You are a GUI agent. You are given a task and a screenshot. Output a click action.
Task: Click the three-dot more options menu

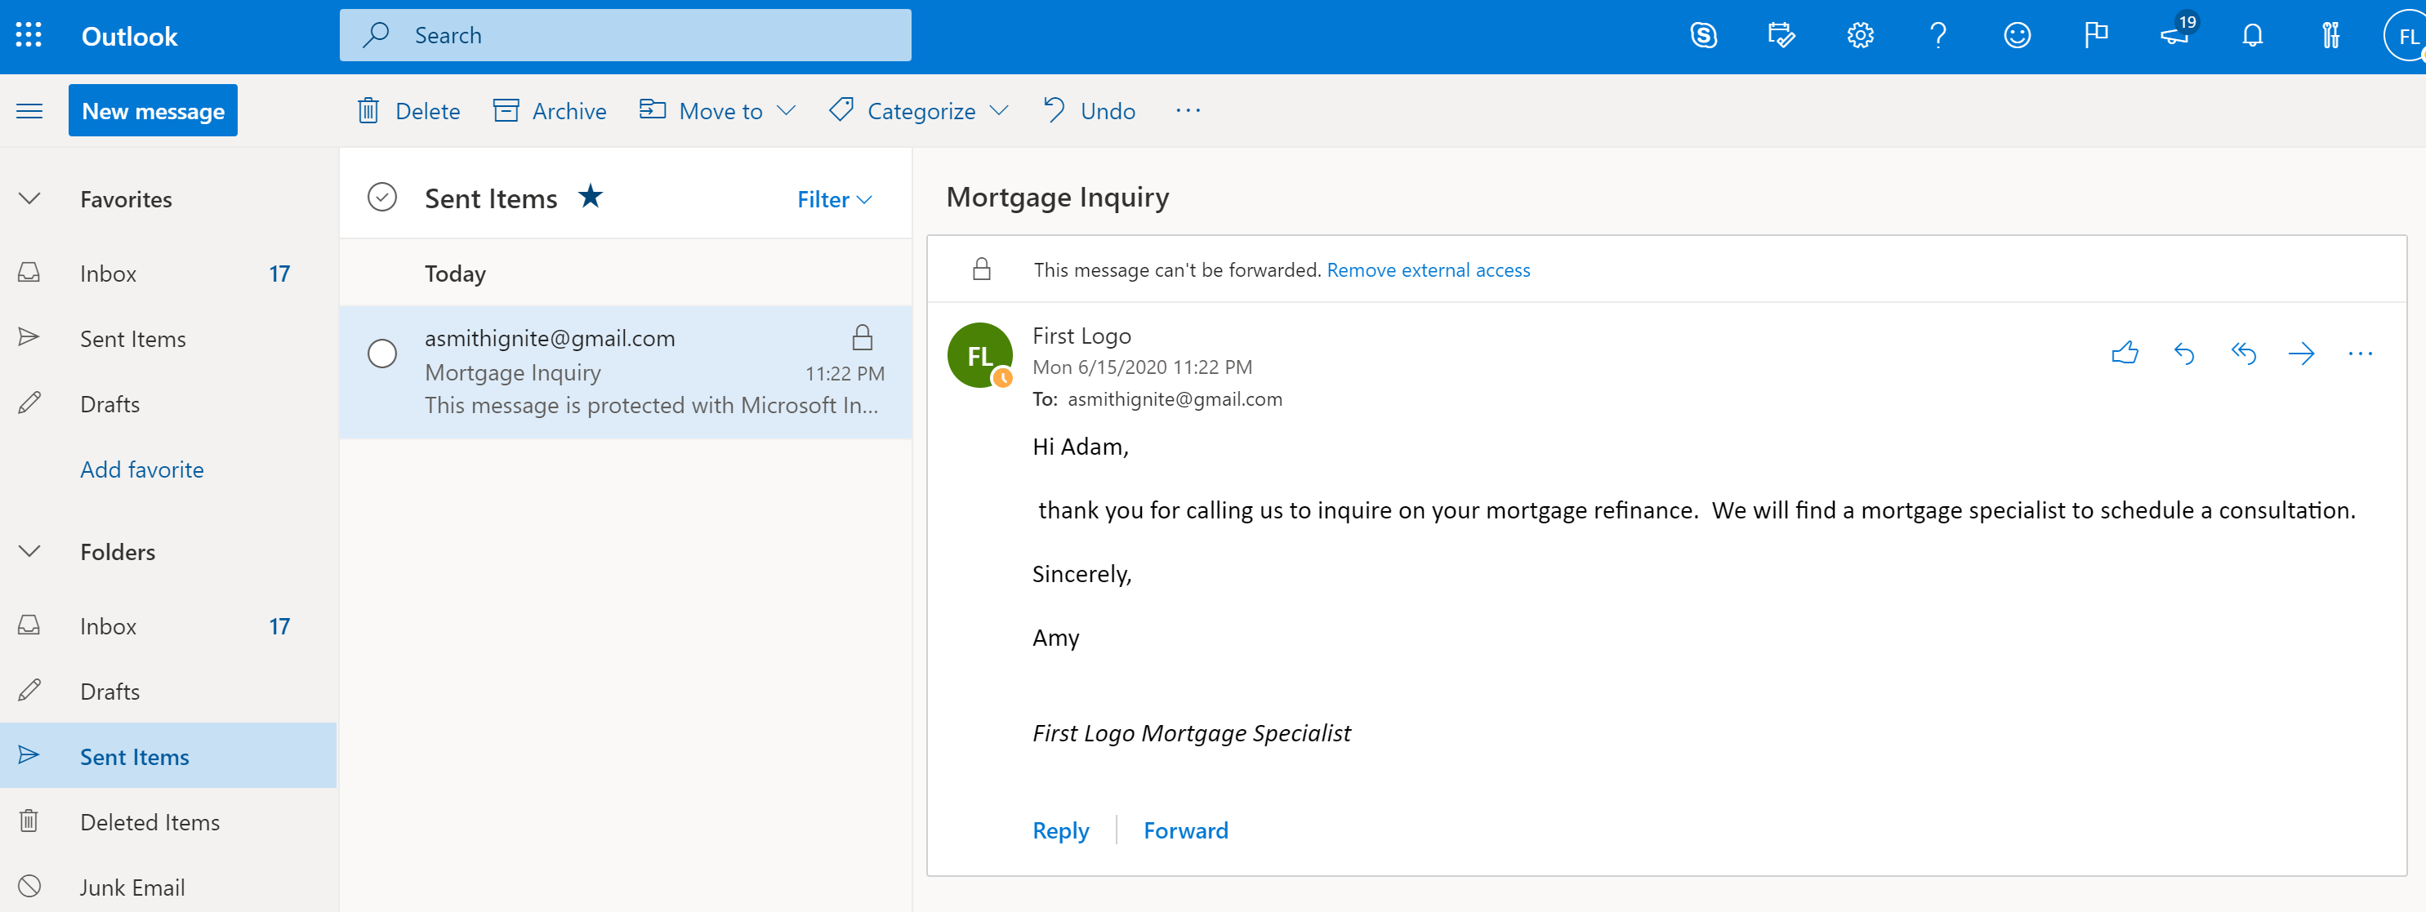click(2360, 354)
